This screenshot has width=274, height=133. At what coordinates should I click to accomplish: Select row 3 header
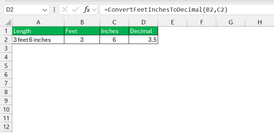point(6,48)
